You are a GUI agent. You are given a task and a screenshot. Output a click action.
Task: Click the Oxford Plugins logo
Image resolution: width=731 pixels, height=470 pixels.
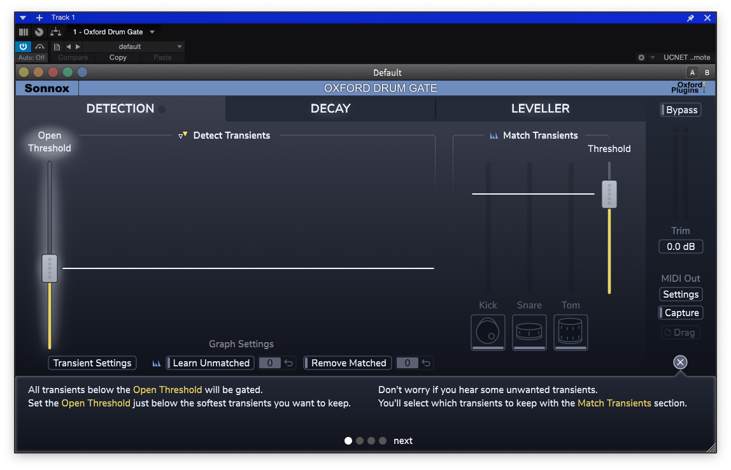[x=688, y=88]
